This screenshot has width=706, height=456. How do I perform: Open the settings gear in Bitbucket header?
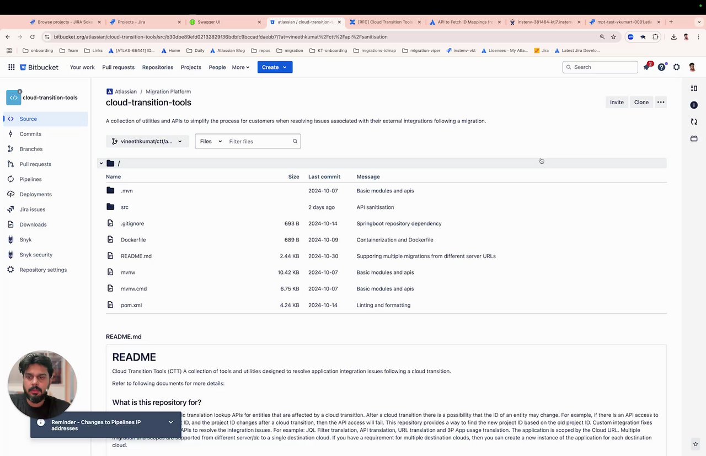tap(677, 67)
